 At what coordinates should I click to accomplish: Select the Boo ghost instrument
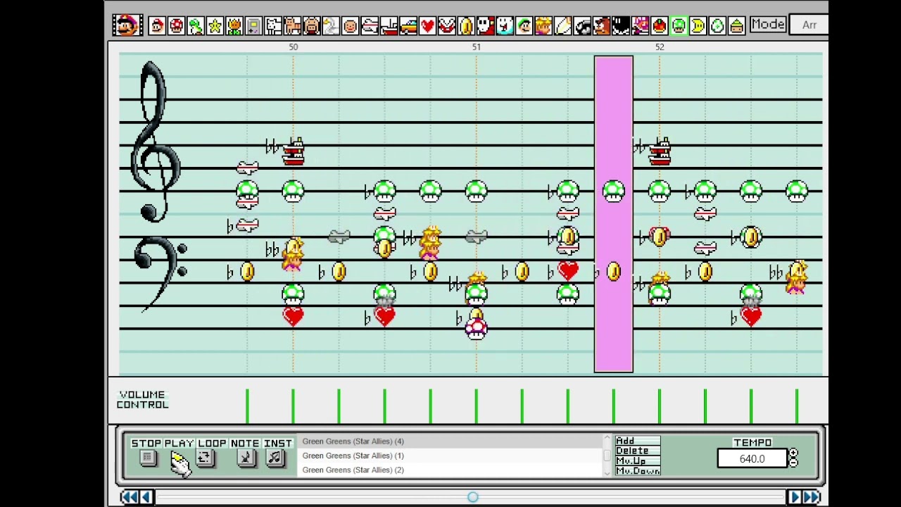click(505, 26)
